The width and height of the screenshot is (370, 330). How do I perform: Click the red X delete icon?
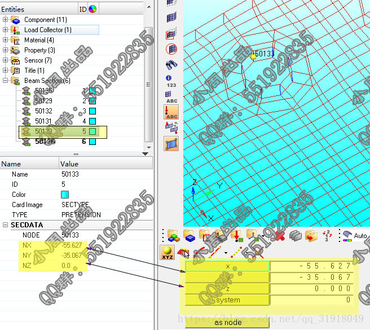[279, 235]
